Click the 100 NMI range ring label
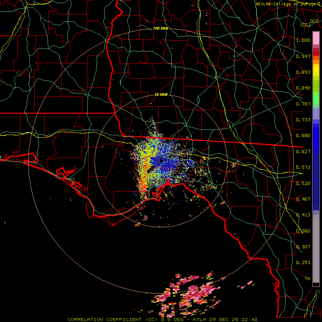The width and height of the screenshot is (322, 322). pyautogui.click(x=161, y=28)
